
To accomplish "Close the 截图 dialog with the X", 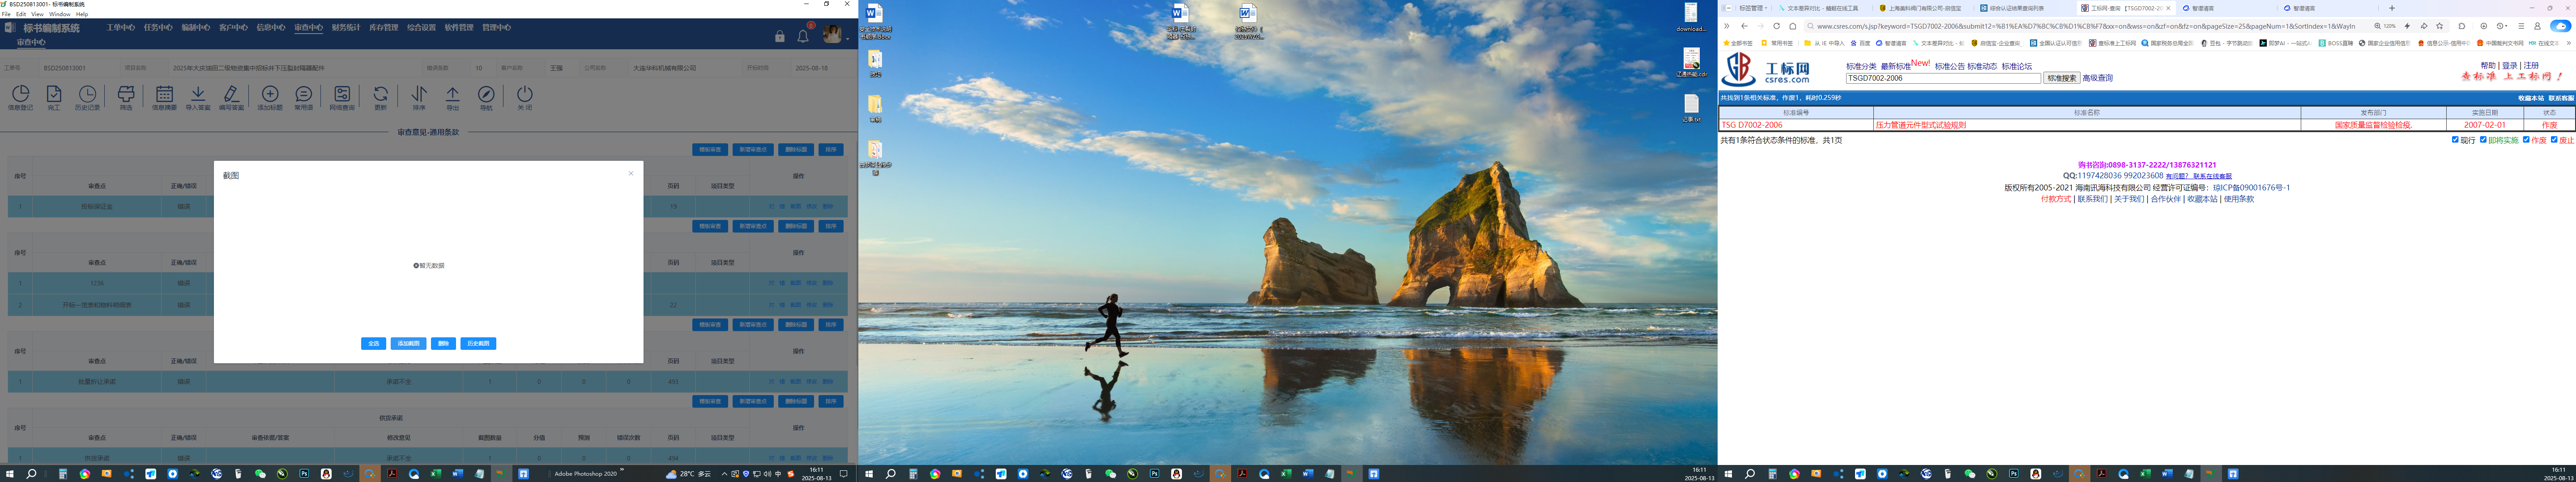I will 631,174.
